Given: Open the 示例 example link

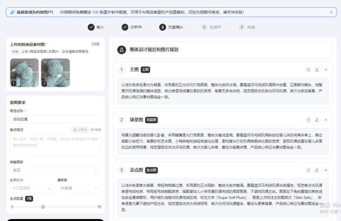Looking at the screenshot, I should coord(15,52).
